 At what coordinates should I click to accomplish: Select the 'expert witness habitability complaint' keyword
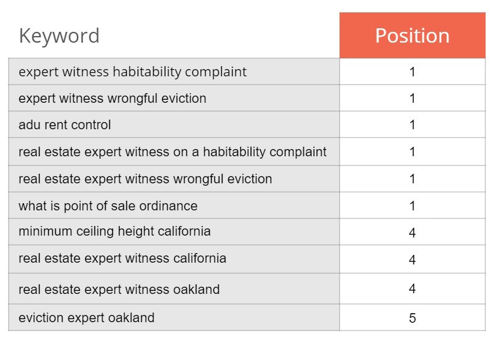[x=132, y=72]
